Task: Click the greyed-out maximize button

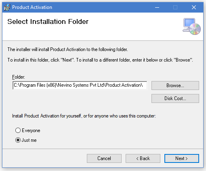Action: [175, 7]
